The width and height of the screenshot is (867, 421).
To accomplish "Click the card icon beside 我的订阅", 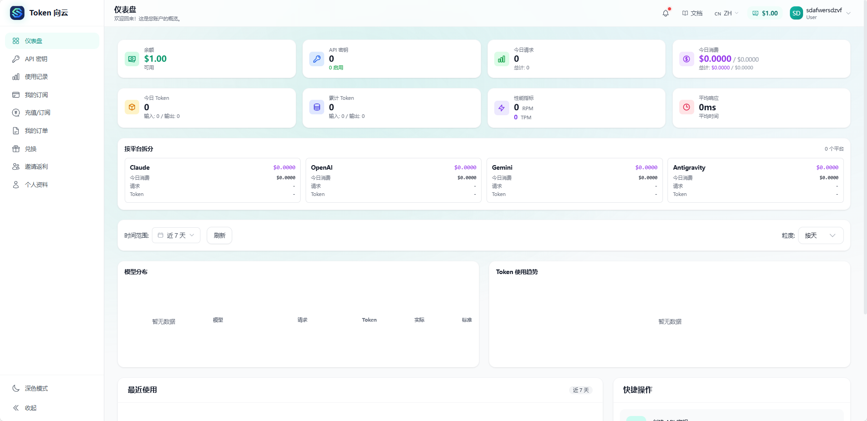I will 16,95.
